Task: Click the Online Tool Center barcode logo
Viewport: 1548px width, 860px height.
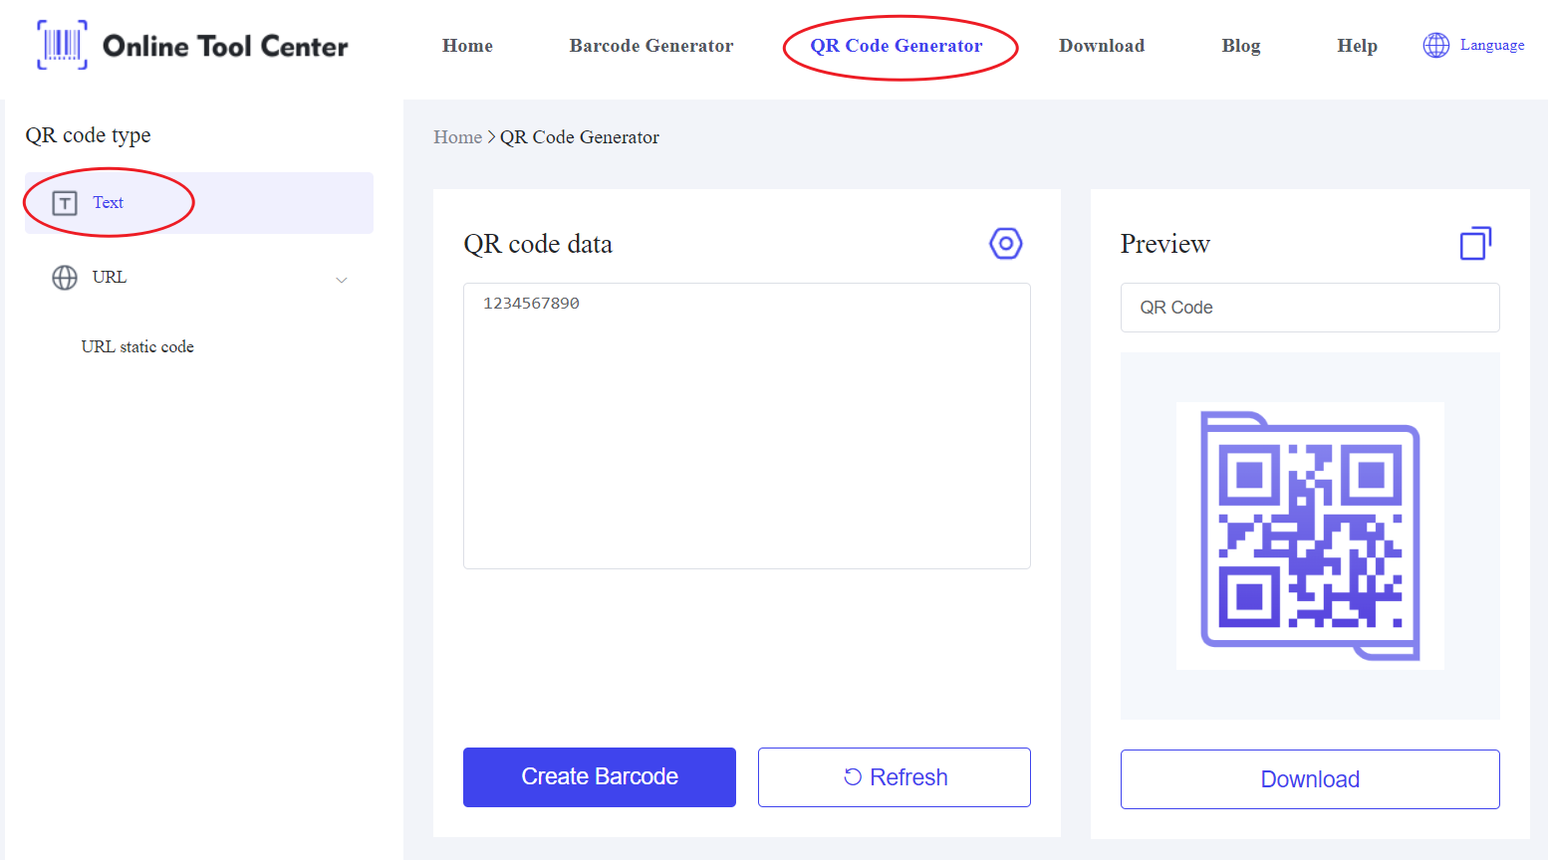Action: click(x=62, y=45)
